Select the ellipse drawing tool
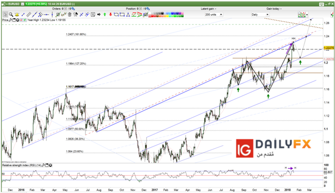 (x=116, y=14)
